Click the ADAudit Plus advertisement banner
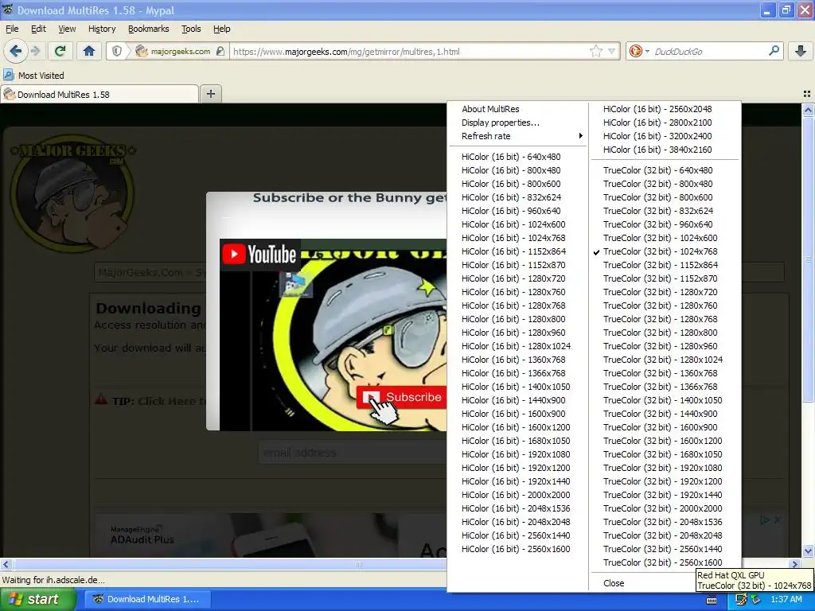 [x=271, y=535]
